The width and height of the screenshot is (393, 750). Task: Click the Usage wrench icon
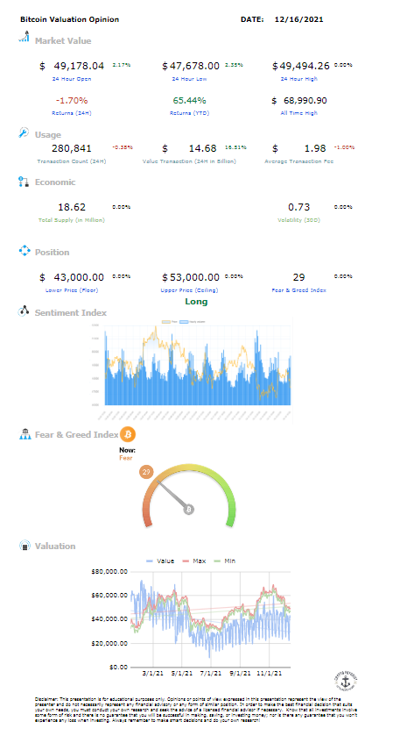pyautogui.click(x=24, y=133)
